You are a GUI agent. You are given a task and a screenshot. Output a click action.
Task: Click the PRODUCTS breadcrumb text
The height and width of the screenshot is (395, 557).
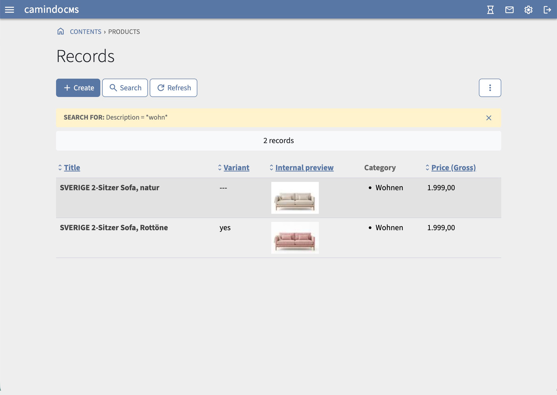[x=124, y=32]
